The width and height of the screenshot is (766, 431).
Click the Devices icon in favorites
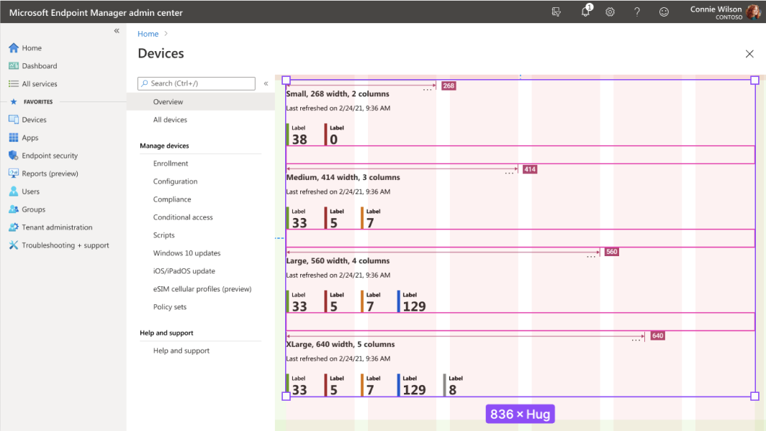point(14,119)
